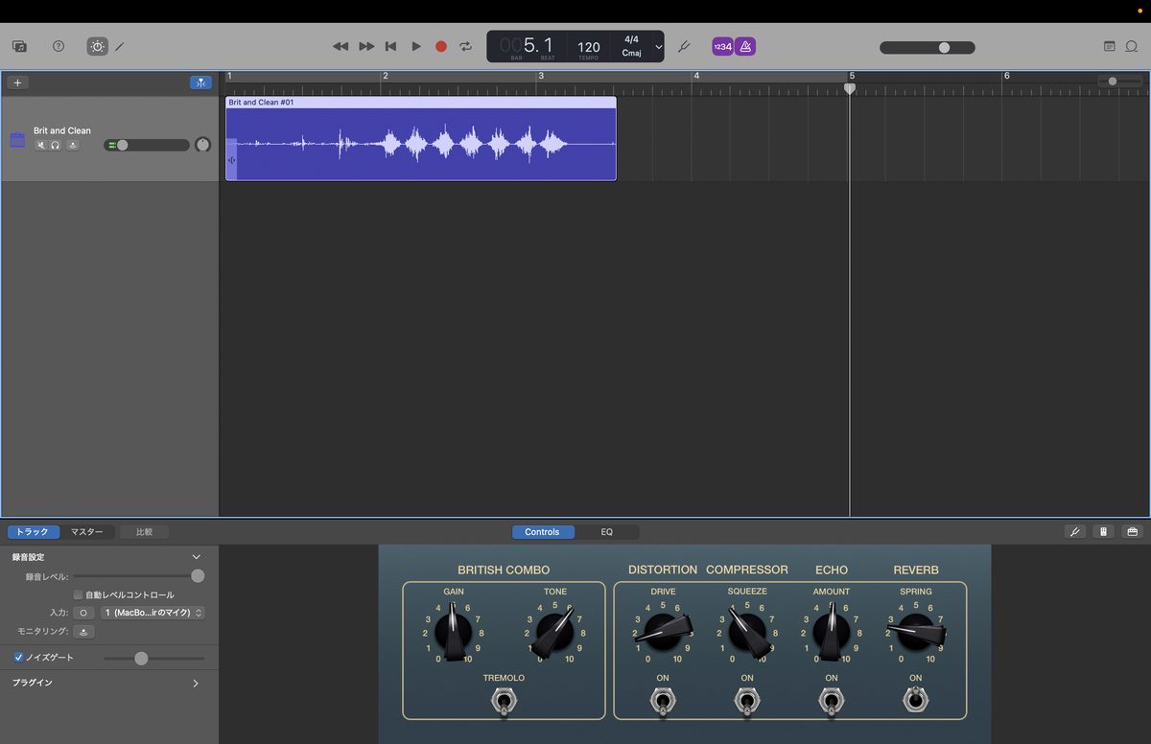
Task: Adjust the horizontal zoom slider
Action: tap(1119, 81)
